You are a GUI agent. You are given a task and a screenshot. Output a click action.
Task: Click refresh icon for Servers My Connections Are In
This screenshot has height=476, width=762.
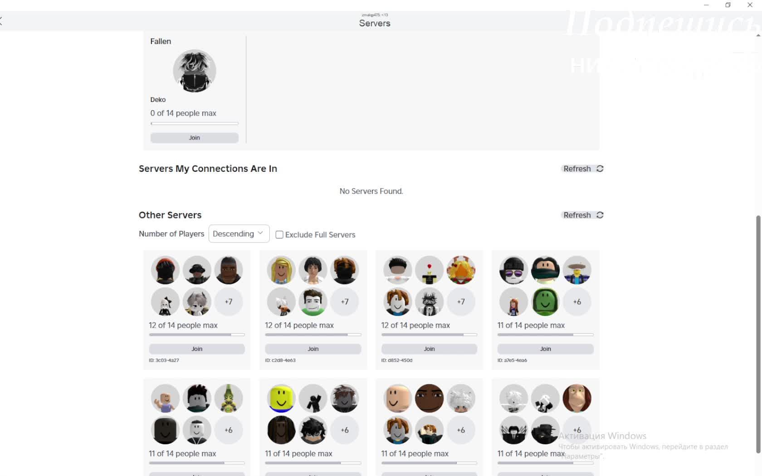pos(600,169)
